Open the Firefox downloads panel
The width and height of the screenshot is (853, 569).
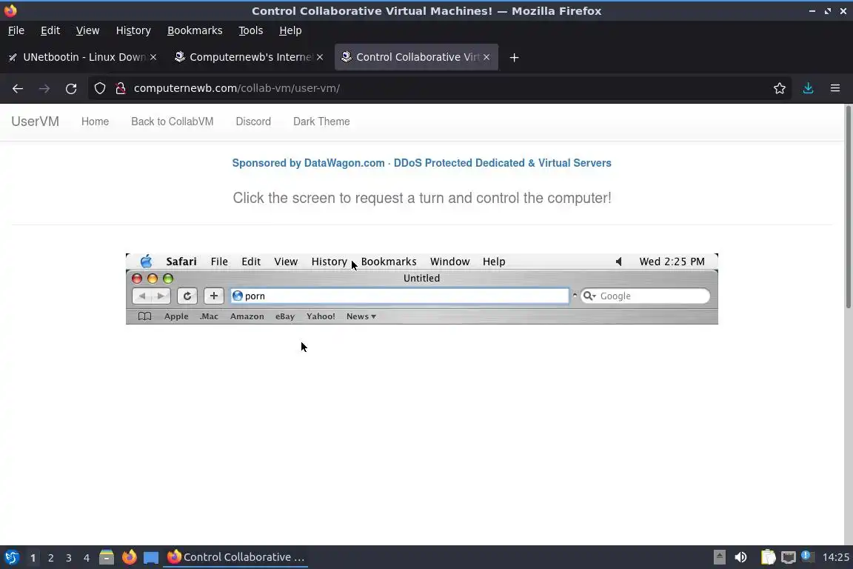(808, 88)
